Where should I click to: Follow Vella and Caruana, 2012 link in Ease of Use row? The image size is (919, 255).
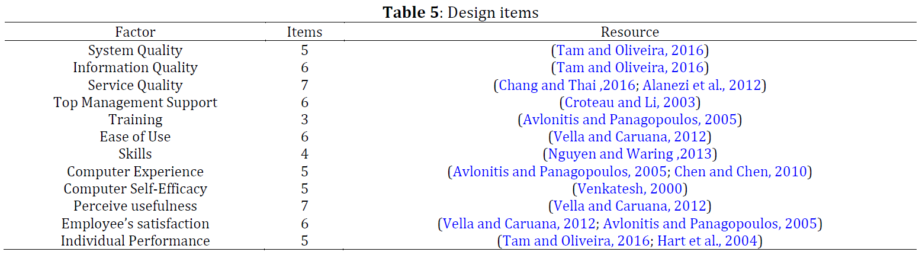click(630, 137)
